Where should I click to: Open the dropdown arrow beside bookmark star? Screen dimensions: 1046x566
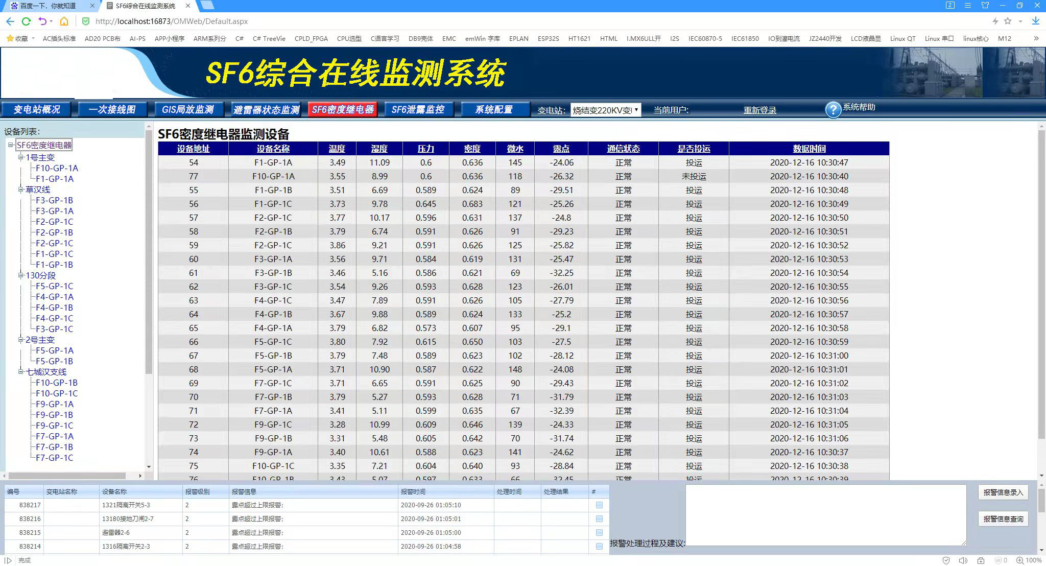coord(1020,21)
